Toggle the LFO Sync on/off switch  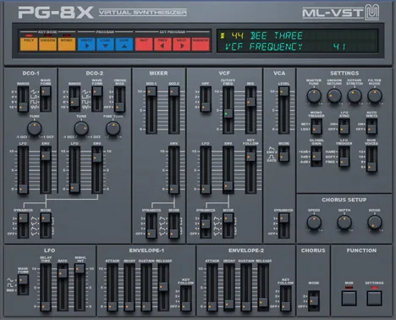(344, 126)
